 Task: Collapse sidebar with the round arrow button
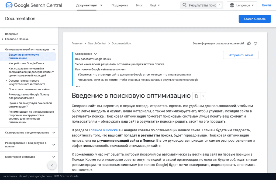point(52,165)
